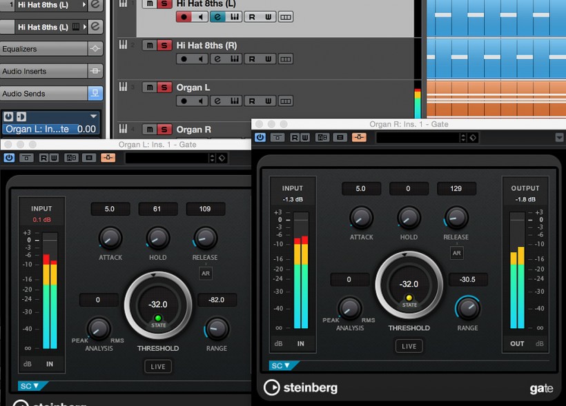Toggle the LIVE button in Organ L Gate
Image resolution: width=566 pixels, height=406 pixels.
[x=158, y=367]
